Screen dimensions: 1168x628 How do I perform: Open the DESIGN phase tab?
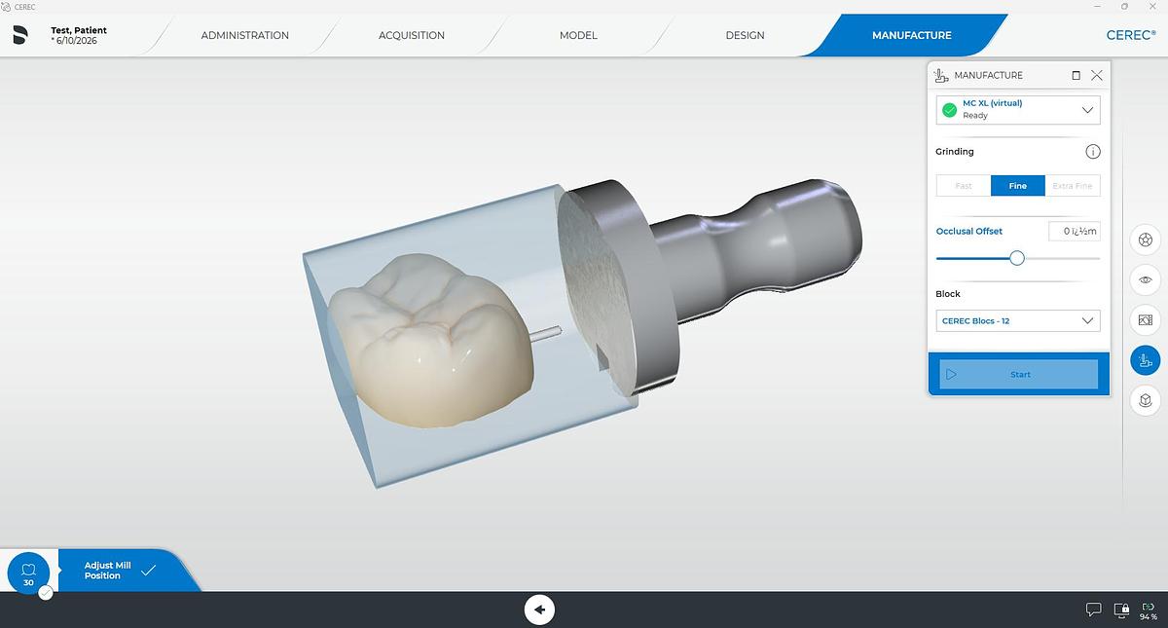click(745, 35)
